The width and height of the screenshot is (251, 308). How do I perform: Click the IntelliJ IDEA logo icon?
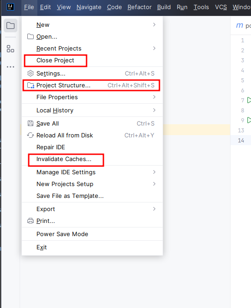click(x=10, y=7)
